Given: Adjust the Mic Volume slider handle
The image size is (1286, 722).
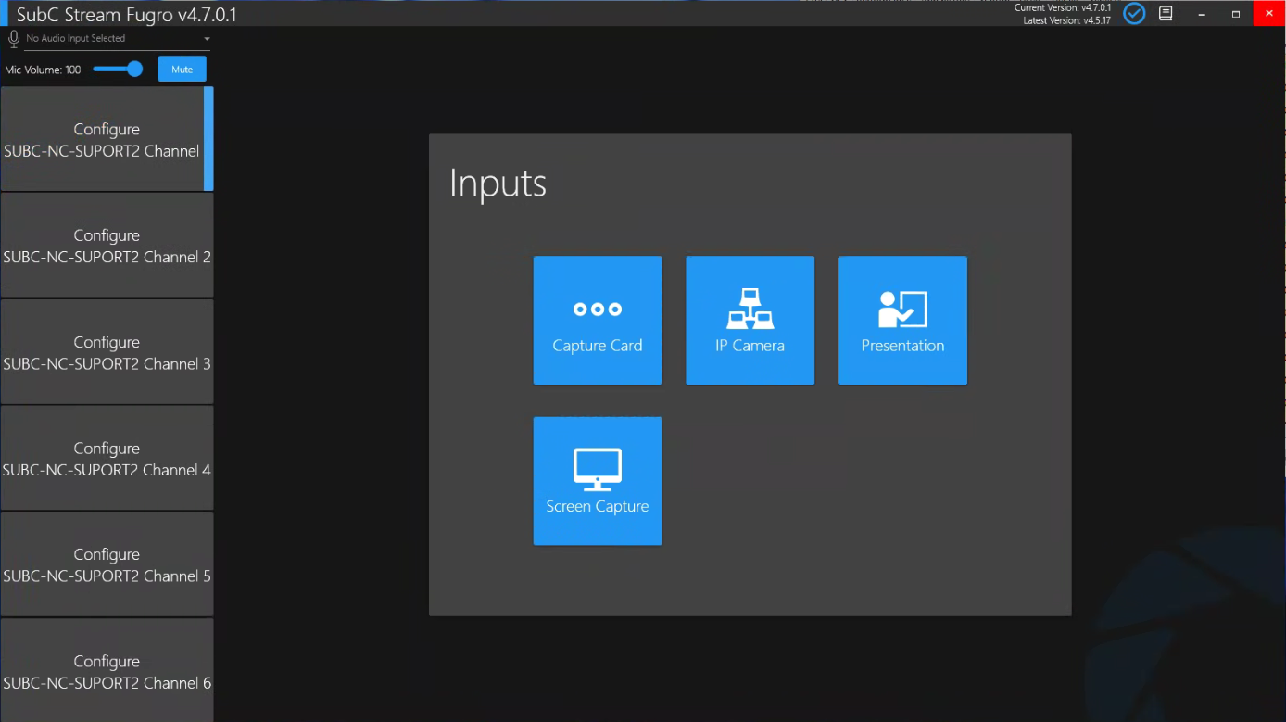Looking at the screenshot, I should click(x=135, y=70).
